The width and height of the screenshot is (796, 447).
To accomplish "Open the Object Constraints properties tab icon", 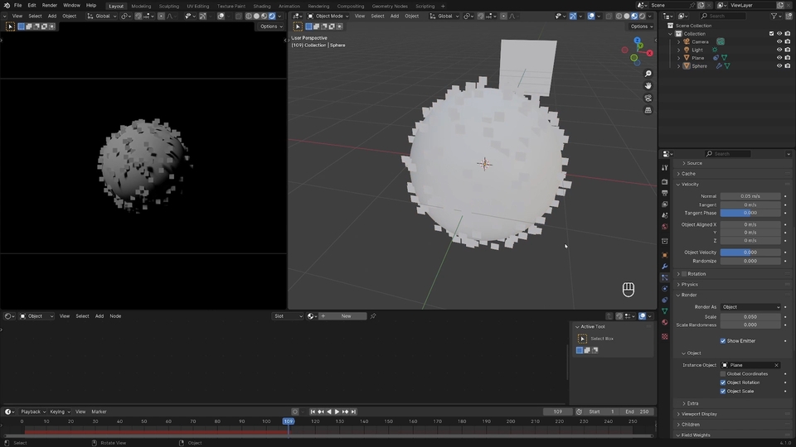I will pos(664,300).
